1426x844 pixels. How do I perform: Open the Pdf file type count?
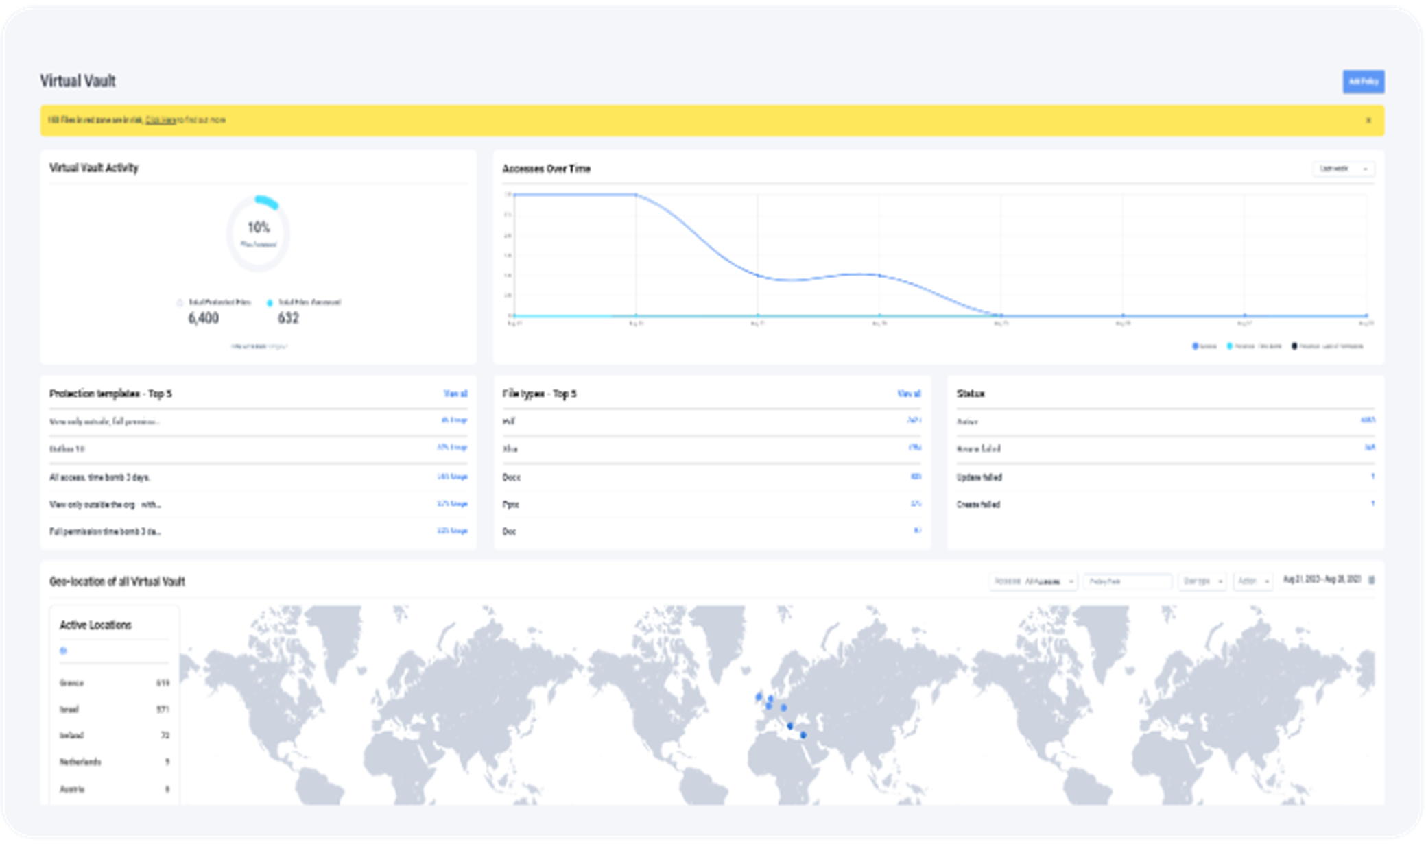click(x=914, y=420)
